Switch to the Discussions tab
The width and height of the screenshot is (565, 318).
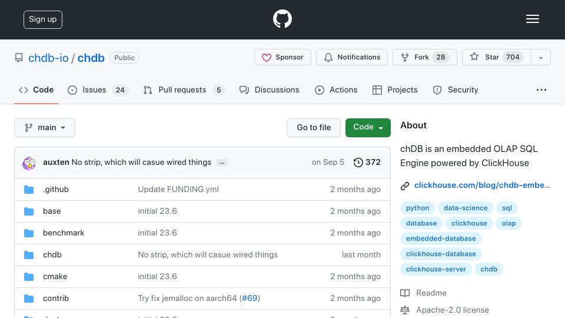tap(269, 90)
